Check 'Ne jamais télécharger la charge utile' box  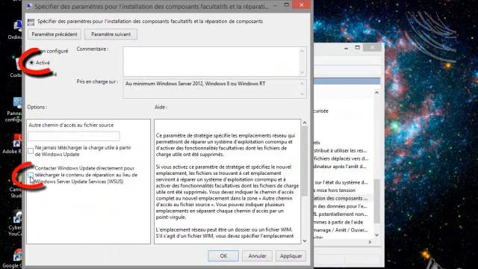tap(31, 151)
